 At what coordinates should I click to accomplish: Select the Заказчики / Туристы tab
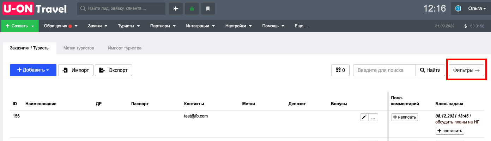pyautogui.click(x=30, y=48)
